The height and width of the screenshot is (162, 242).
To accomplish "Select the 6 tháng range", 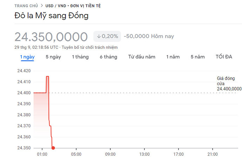I will tap(108, 57).
